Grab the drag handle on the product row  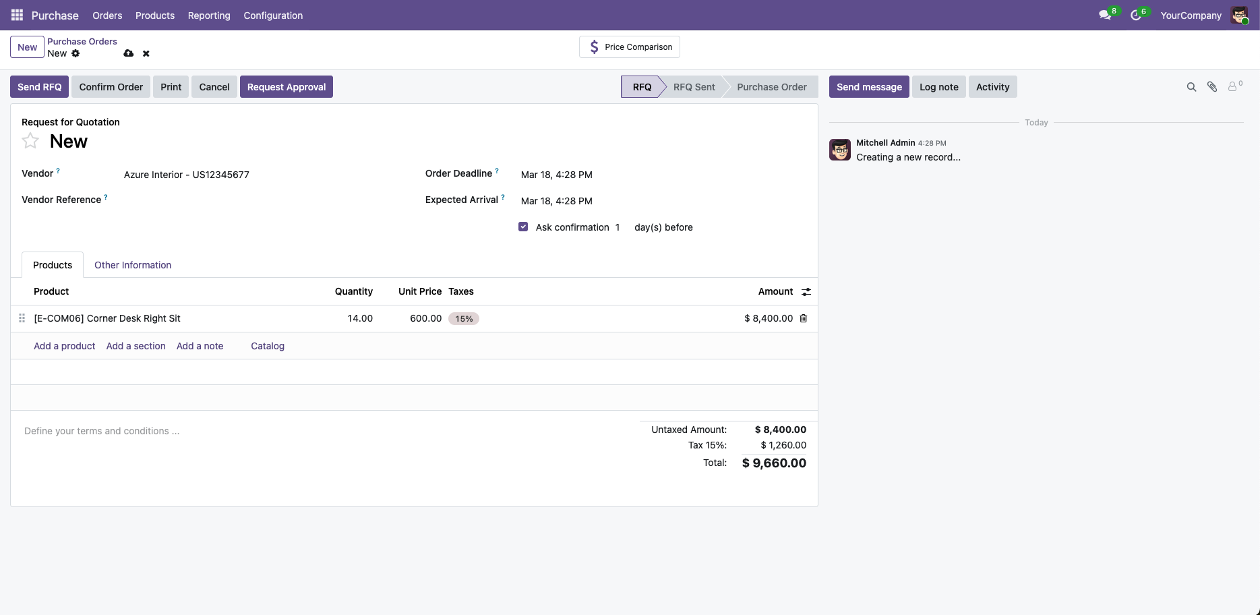click(x=22, y=318)
